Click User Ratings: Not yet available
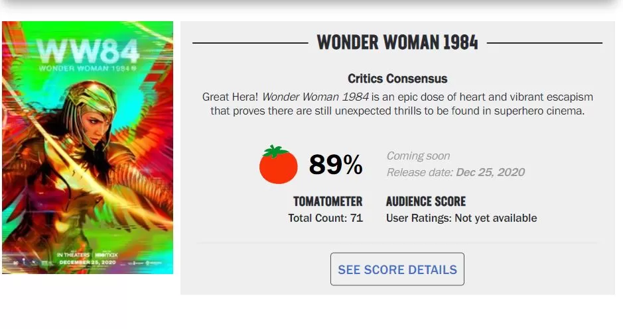Image resolution: width=623 pixels, height=329 pixels. pyautogui.click(x=461, y=218)
